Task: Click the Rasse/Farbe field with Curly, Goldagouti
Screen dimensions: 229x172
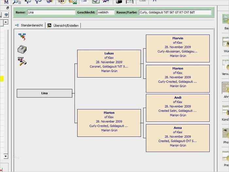Action: tap(175, 12)
